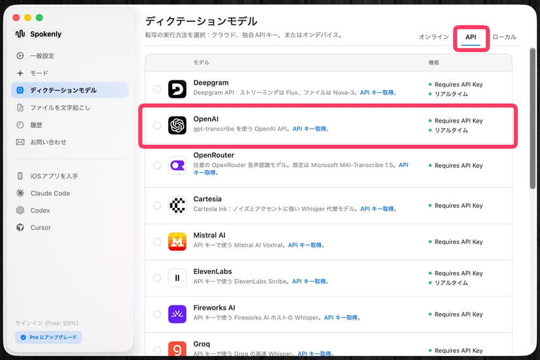Open ElevenLabs' API キー取得 link

coord(310,281)
